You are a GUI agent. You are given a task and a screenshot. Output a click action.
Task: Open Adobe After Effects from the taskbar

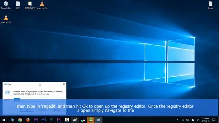coord(36,120)
